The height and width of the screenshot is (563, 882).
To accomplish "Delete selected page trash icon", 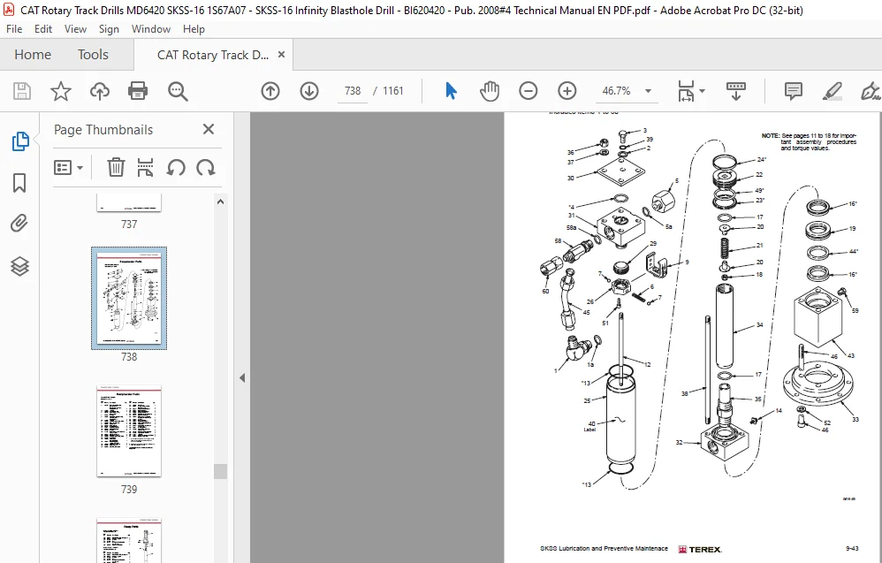I will click(116, 167).
